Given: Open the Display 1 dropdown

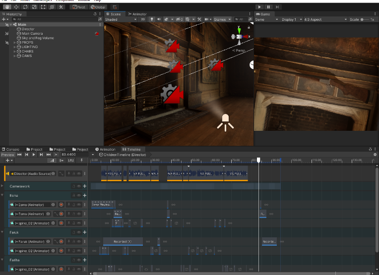Looking at the screenshot, I should click(292, 19).
